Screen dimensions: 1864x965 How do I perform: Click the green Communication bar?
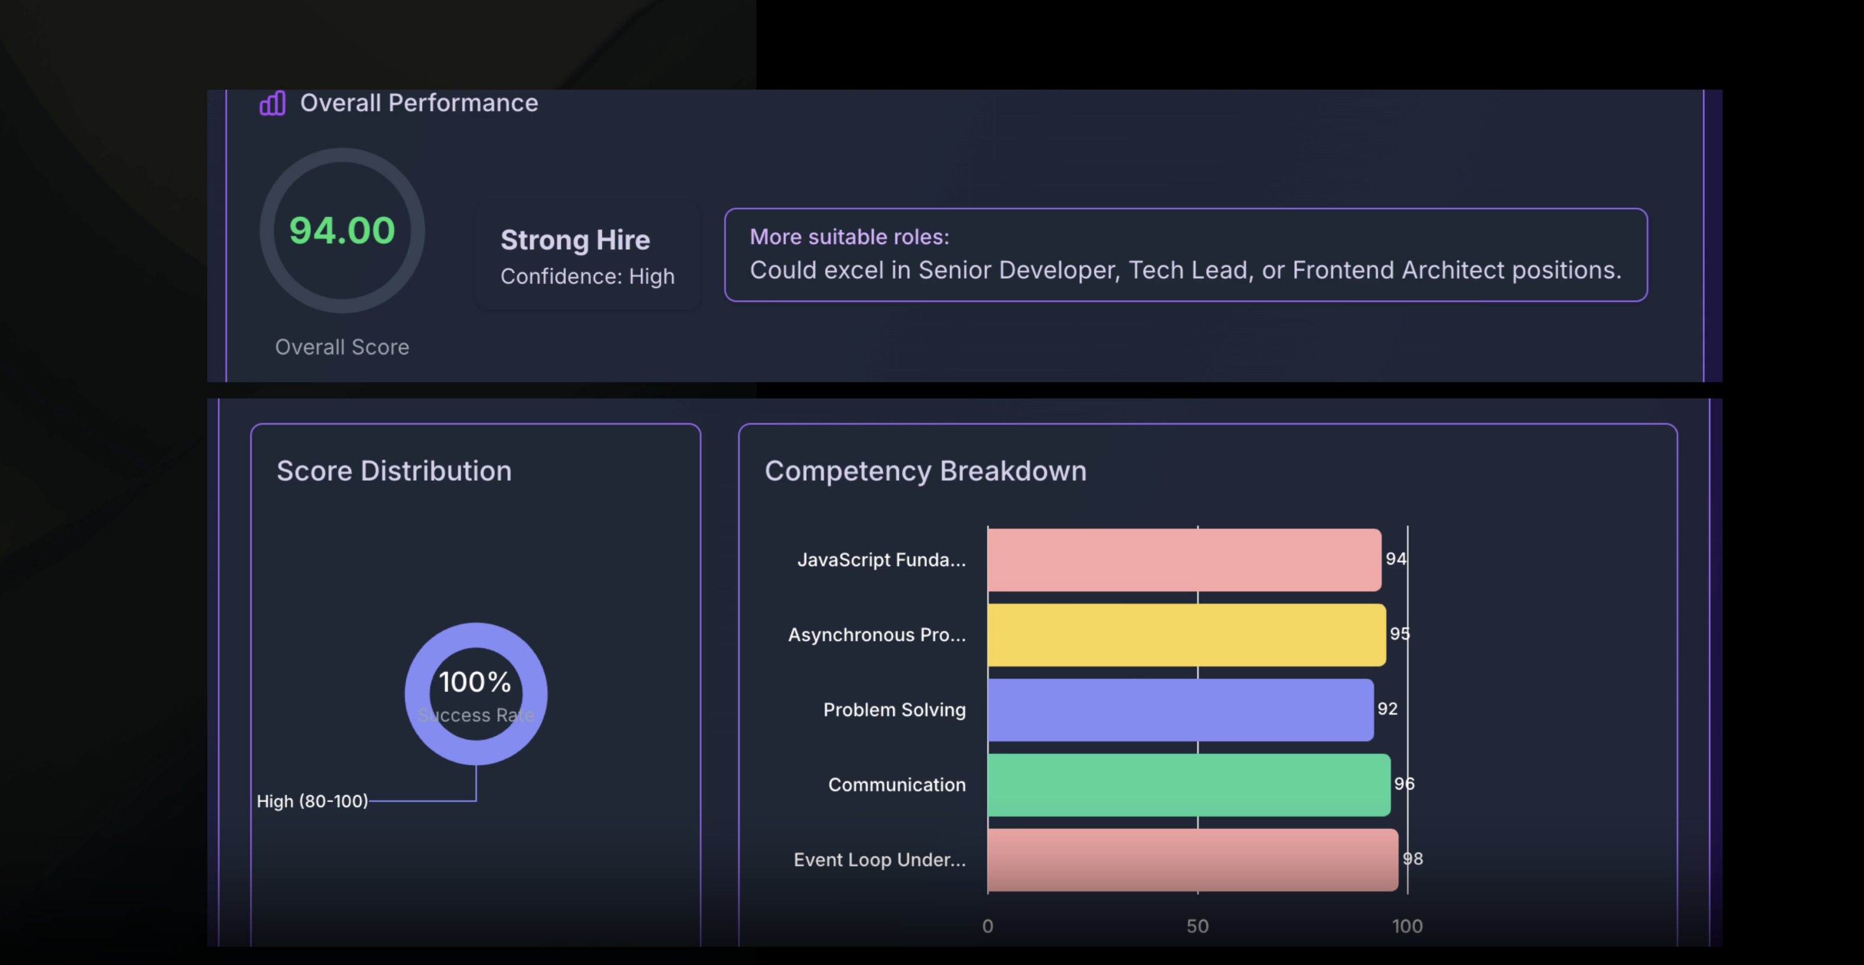1188,785
